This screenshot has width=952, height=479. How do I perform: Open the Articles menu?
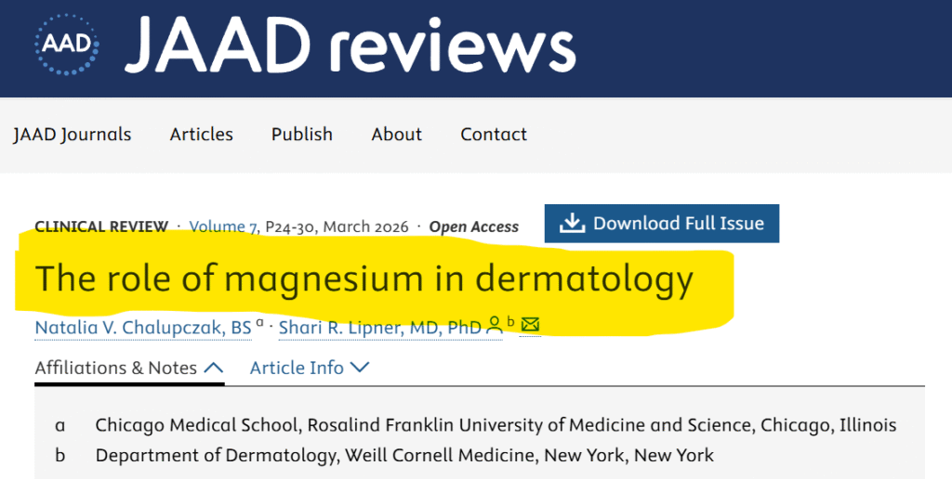(202, 135)
